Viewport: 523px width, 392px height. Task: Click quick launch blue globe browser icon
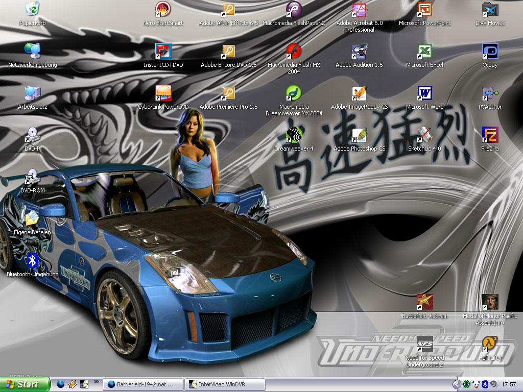click(60, 384)
